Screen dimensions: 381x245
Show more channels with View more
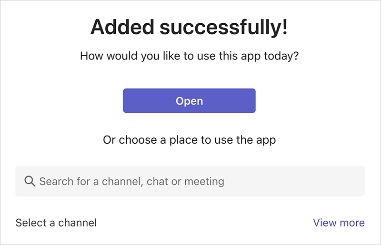click(339, 223)
